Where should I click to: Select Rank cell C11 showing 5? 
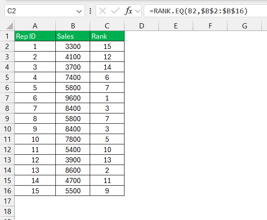107,139
